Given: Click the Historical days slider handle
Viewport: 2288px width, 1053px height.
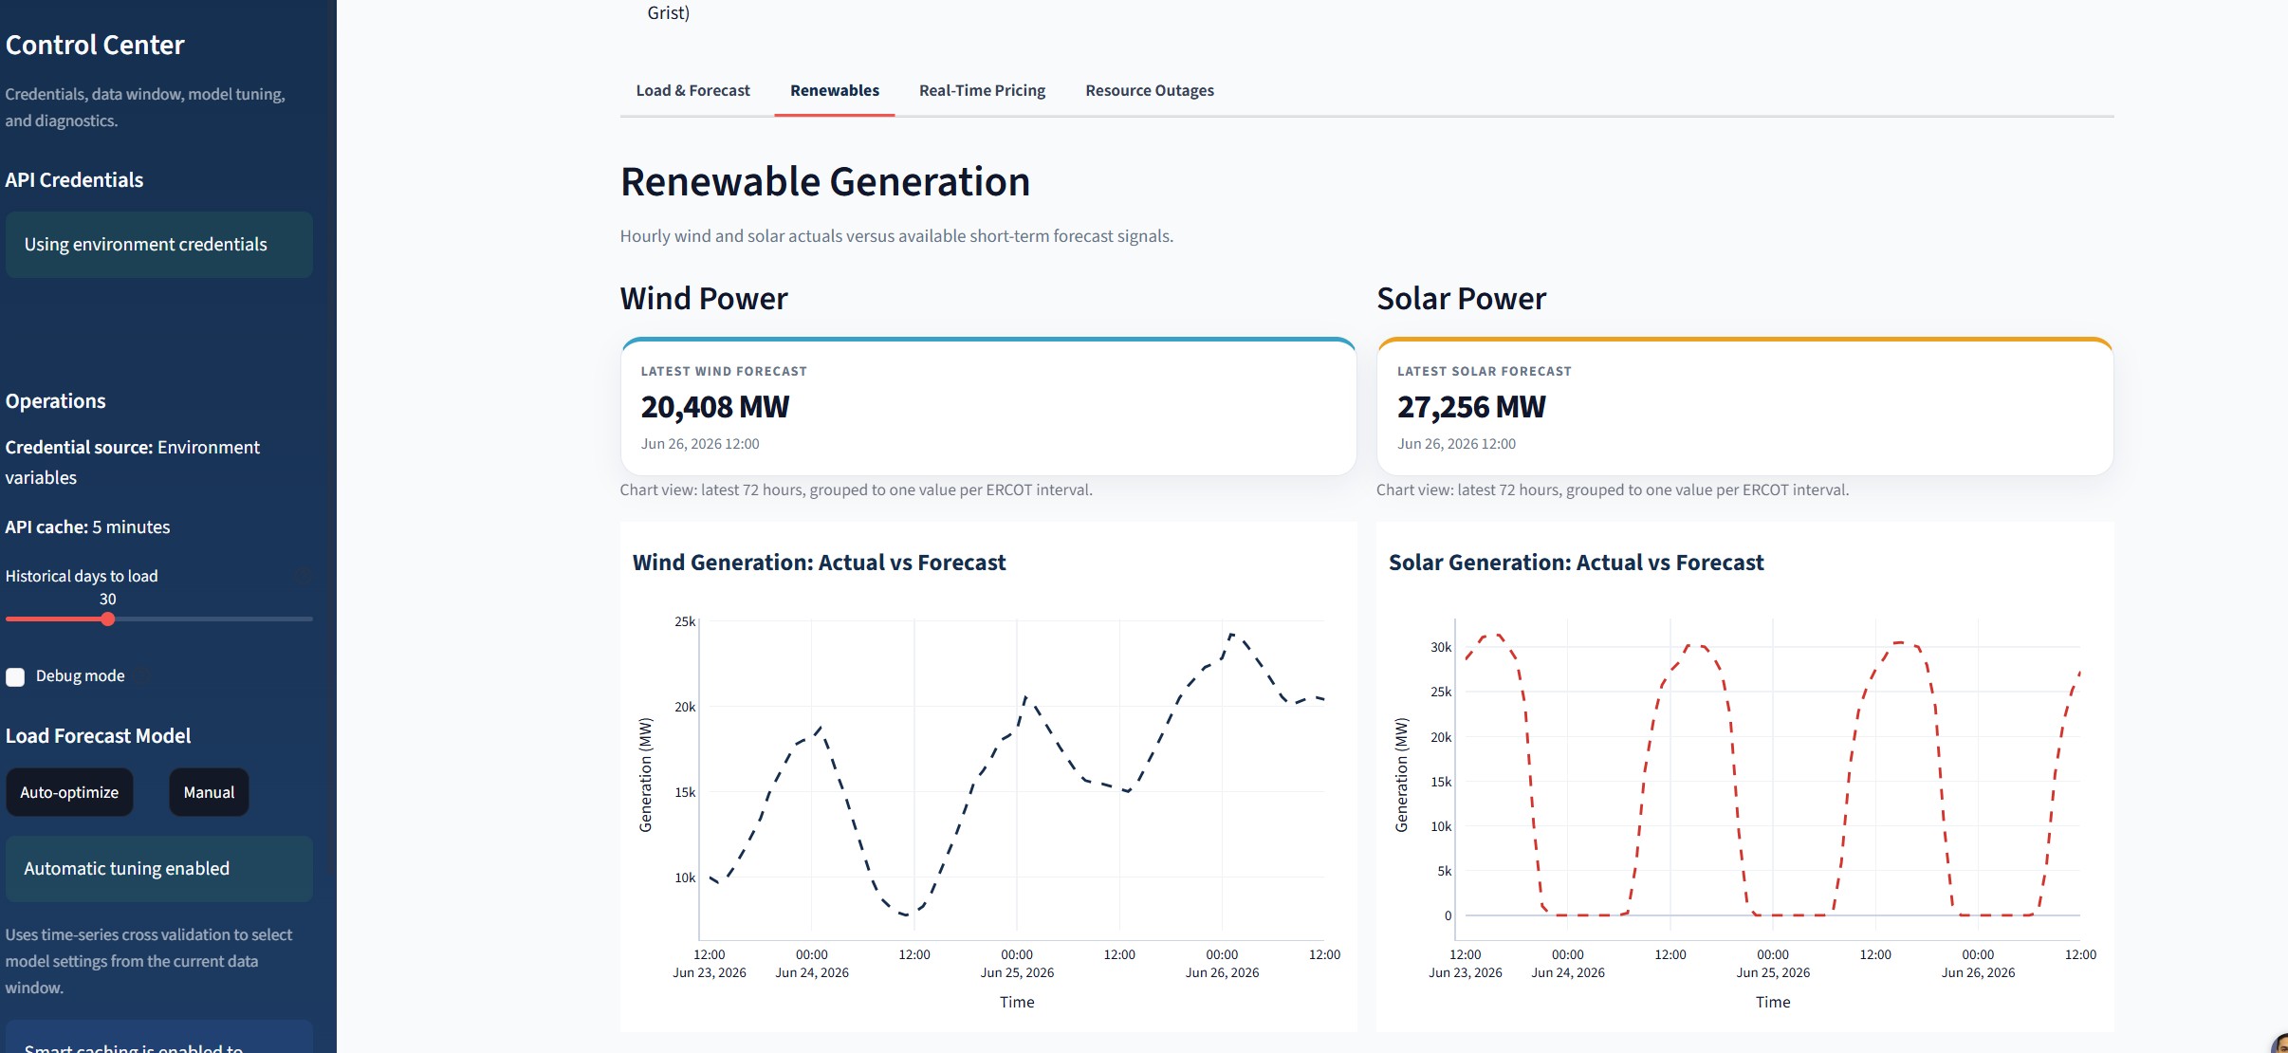Looking at the screenshot, I should [108, 619].
